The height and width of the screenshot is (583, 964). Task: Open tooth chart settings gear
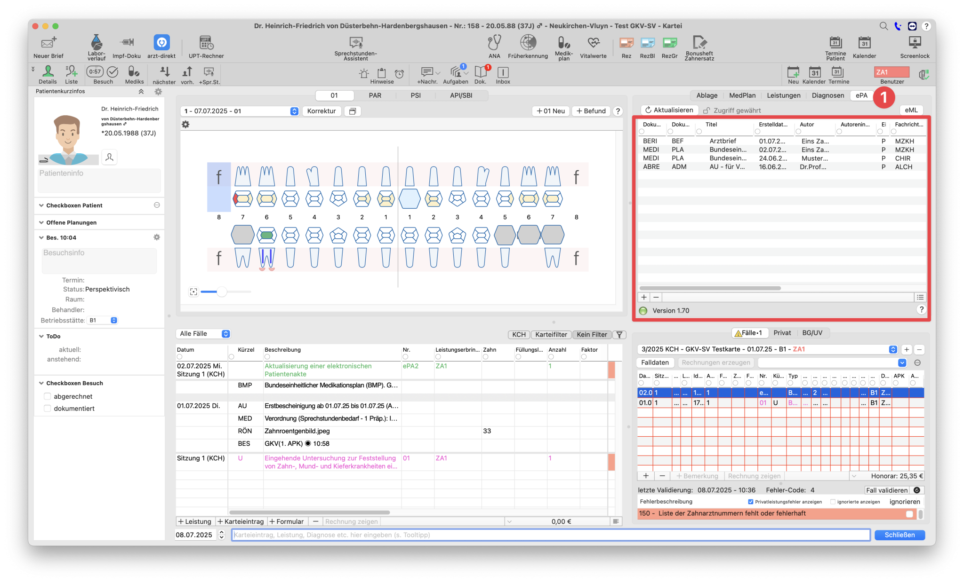[185, 125]
